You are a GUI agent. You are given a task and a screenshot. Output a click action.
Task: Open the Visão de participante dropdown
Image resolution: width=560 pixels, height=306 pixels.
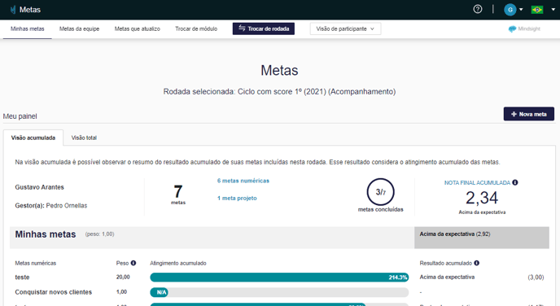[345, 29]
